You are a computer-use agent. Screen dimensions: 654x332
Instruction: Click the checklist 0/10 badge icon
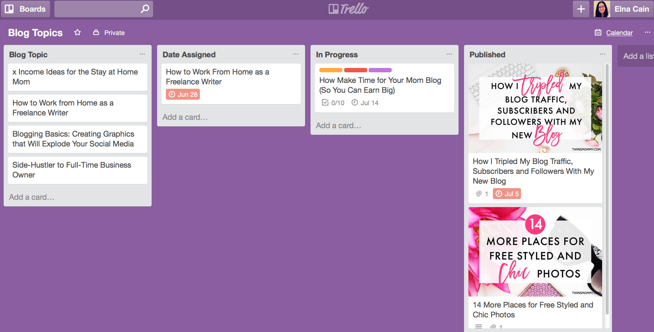[x=325, y=103]
